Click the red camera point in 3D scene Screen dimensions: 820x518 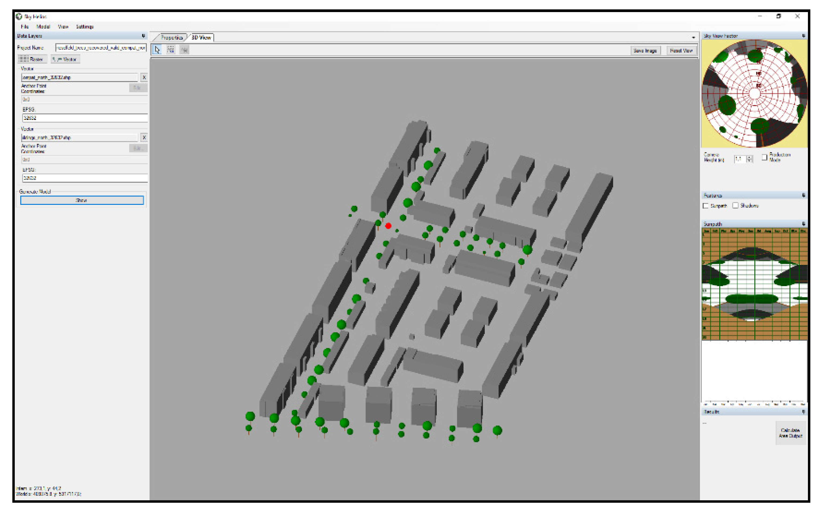coord(388,226)
